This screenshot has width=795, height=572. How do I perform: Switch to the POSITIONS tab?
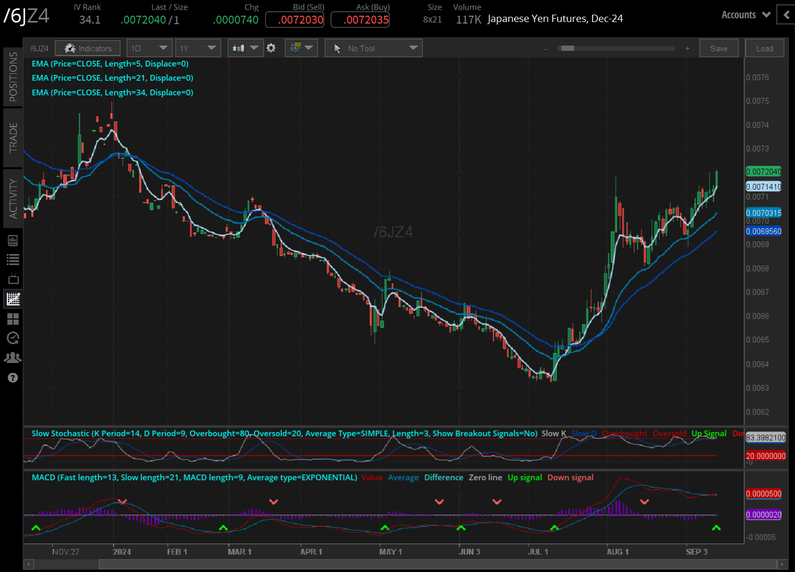13,76
